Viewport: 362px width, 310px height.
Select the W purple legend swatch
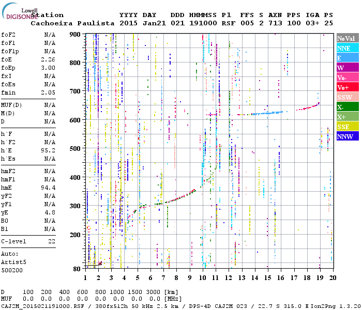click(348, 68)
